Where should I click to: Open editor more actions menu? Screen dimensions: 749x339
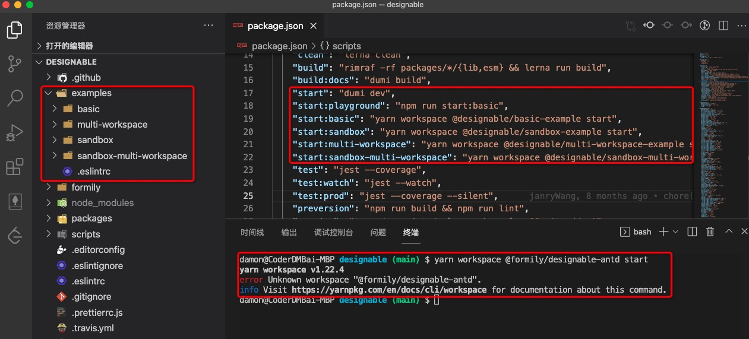[741, 26]
